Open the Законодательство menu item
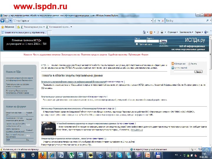This screenshot has width=212, height=159. pos(71,54)
